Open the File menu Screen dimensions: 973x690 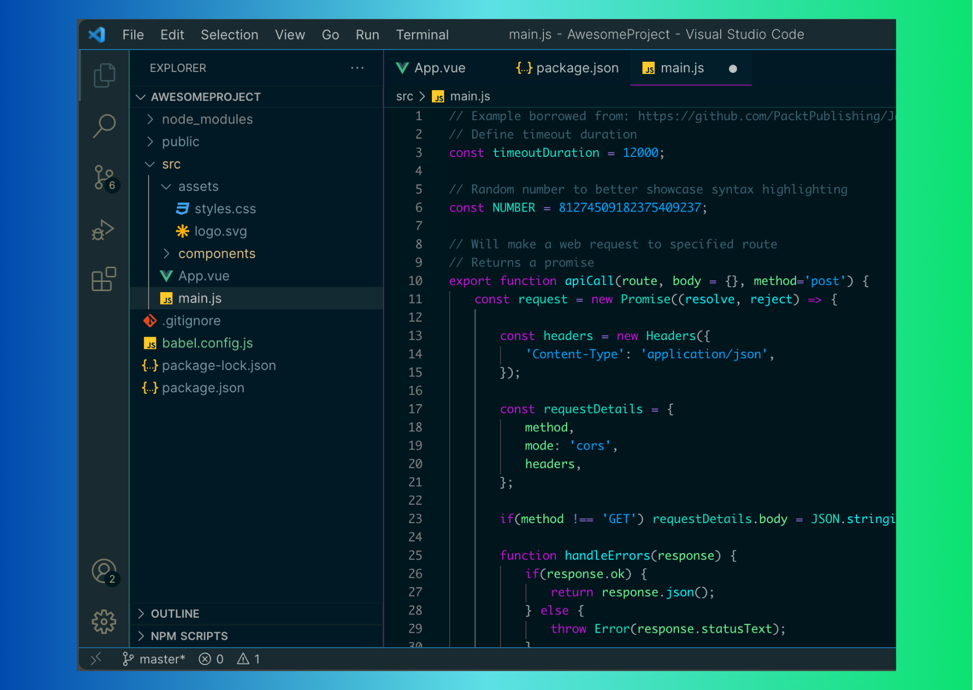point(133,34)
